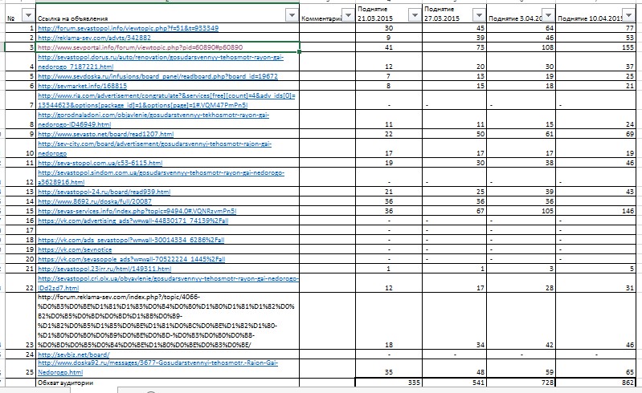Open ria.com advertisement congratulate link
Viewport: 642px width, 393px height.
tap(166, 100)
